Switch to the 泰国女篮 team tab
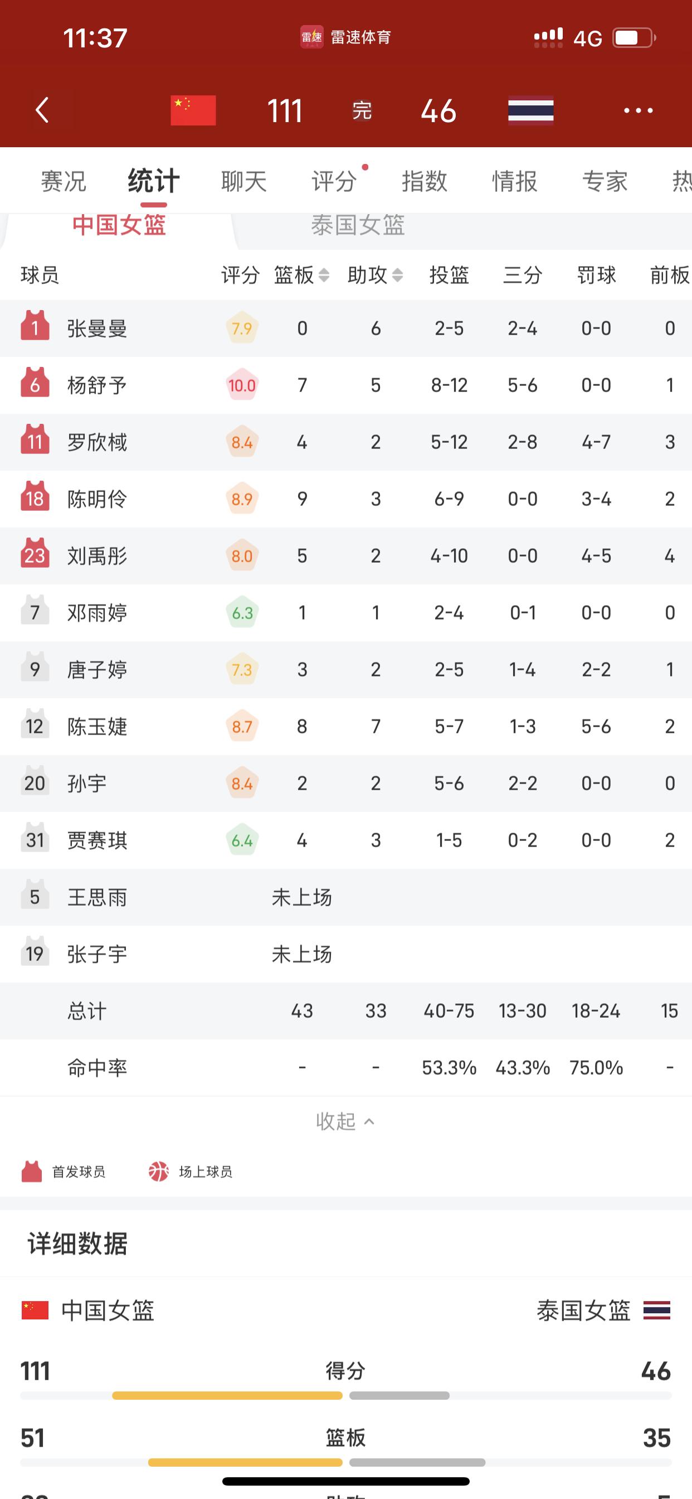This screenshot has height=1499, width=692. [358, 225]
